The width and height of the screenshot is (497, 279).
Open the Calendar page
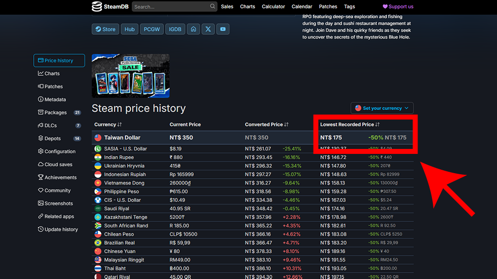[x=302, y=6]
